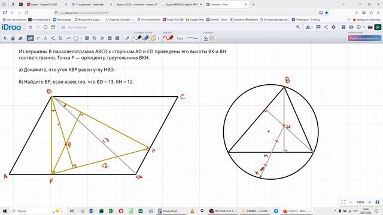Open the chat panel
383x215 pixels.
[318, 27]
